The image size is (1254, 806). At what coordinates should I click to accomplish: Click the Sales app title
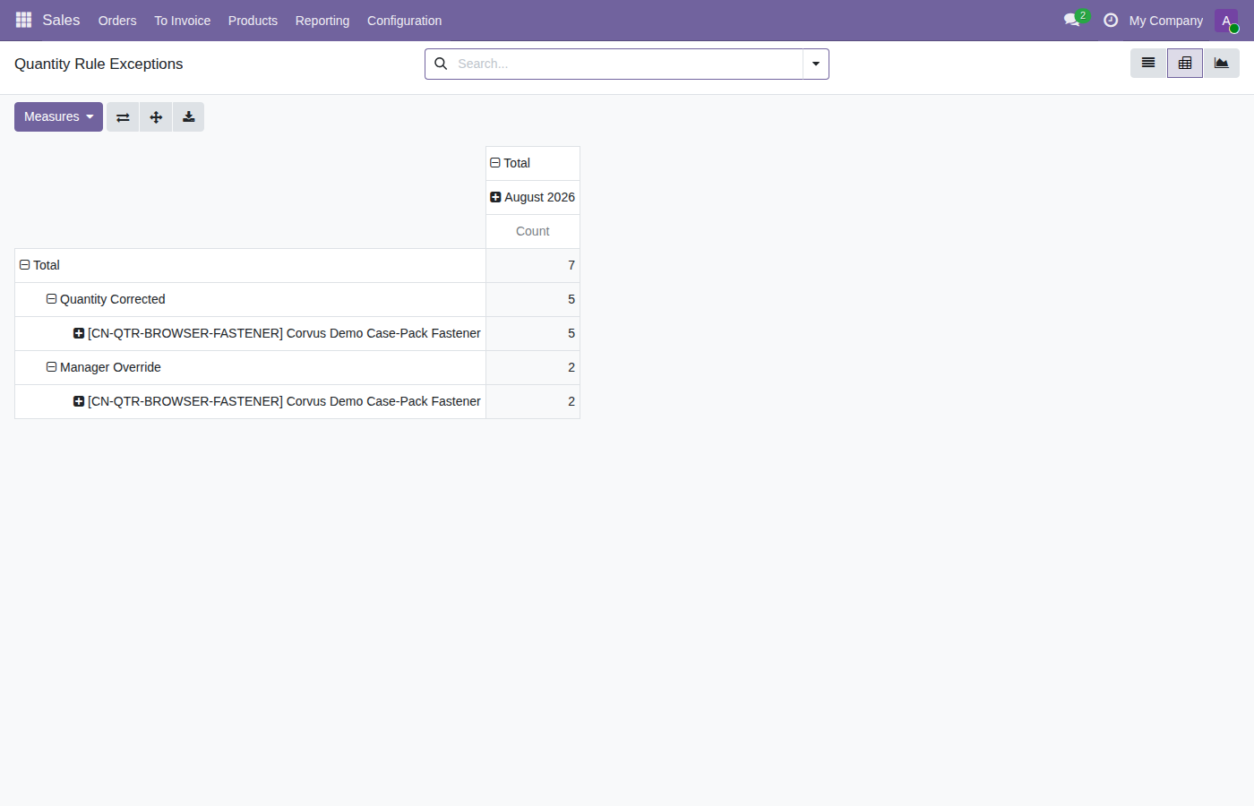tap(61, 20)
